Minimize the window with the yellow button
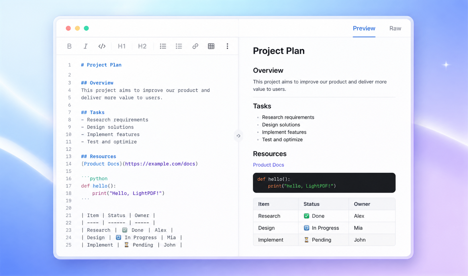 77,28
